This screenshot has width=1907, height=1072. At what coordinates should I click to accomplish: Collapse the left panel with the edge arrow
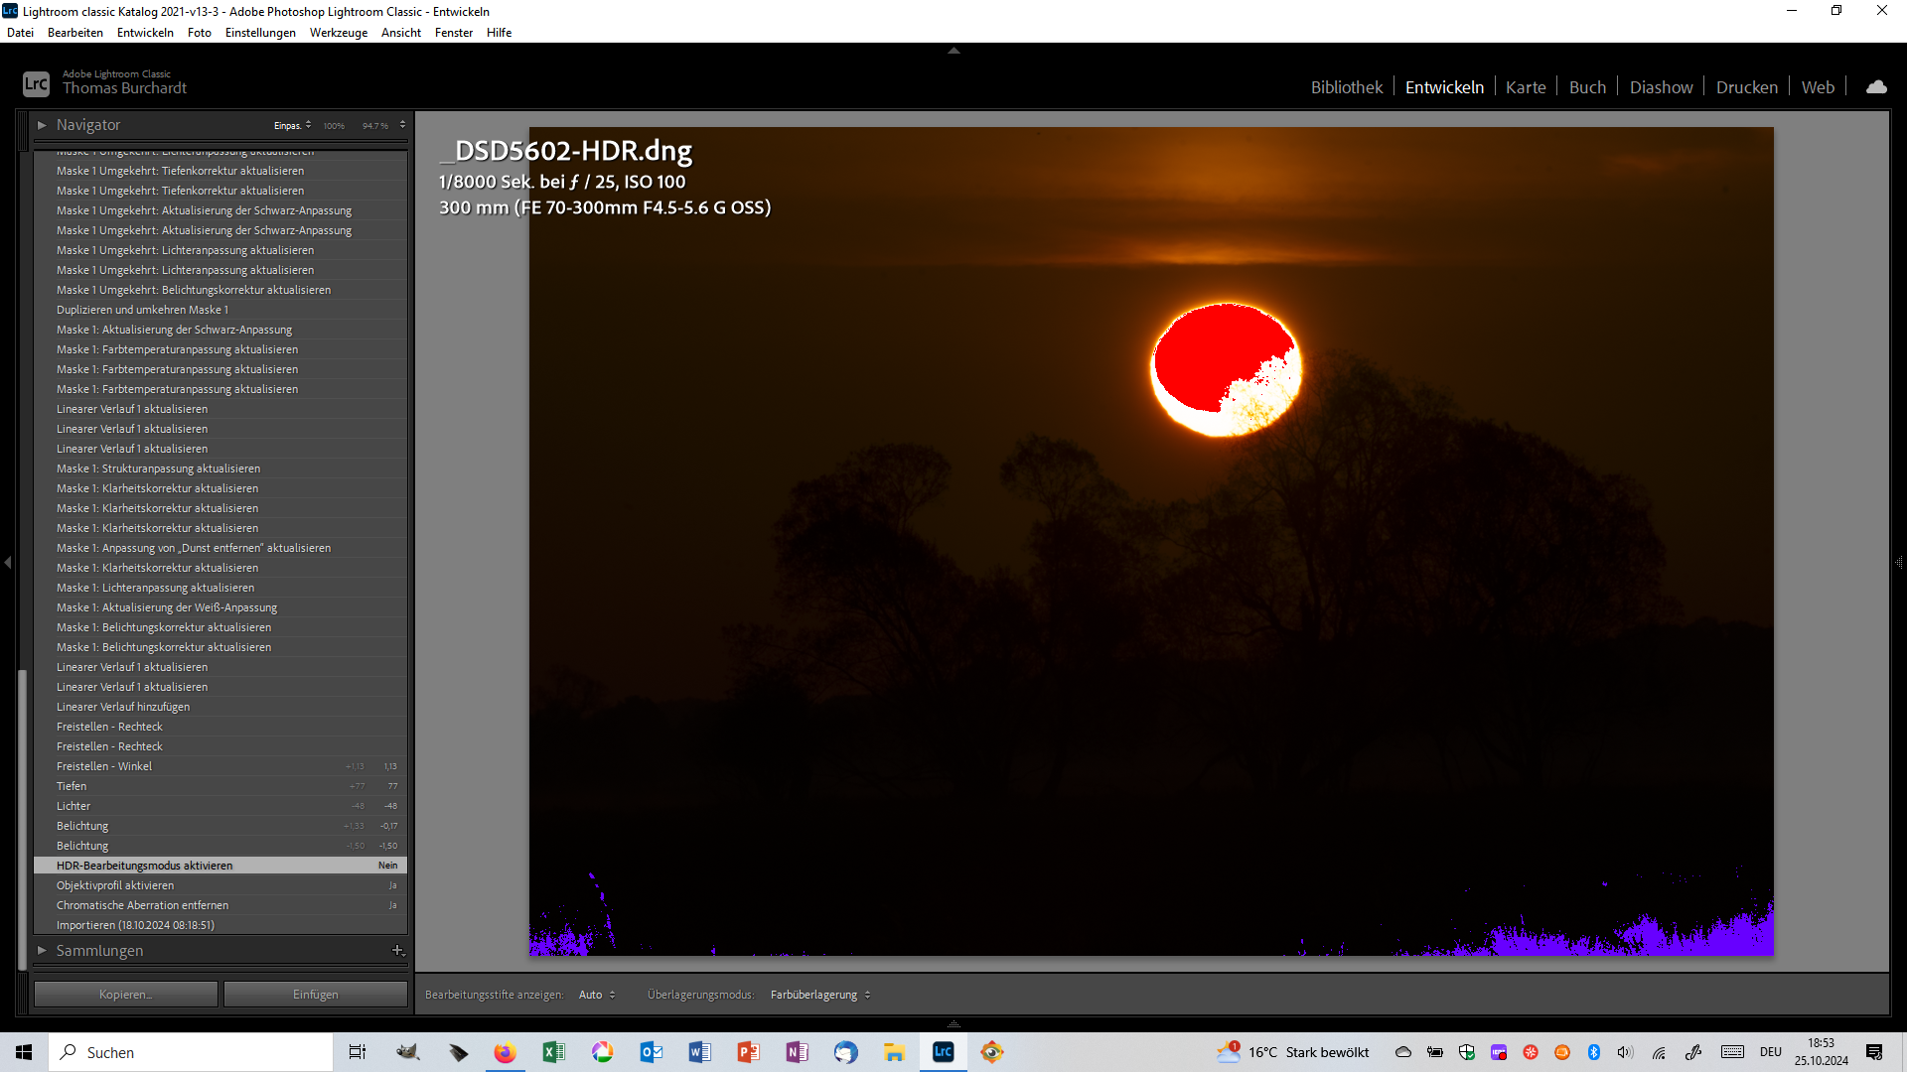click(x=8, y=563)
